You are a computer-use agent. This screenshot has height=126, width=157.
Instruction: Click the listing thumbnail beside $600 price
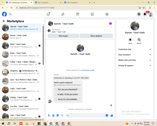click(49, 31)
